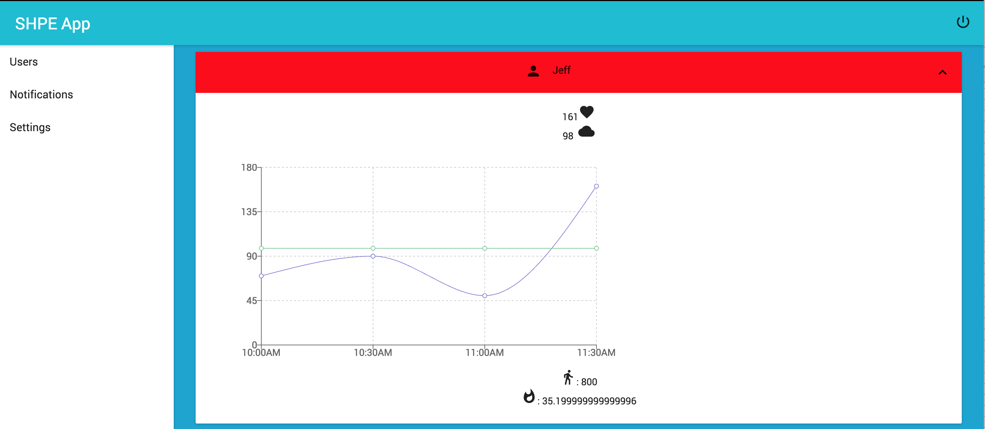This screenshot has width=985, height=429.
Task: Click the green data point at 11:00AM
Action: (485, 248)
